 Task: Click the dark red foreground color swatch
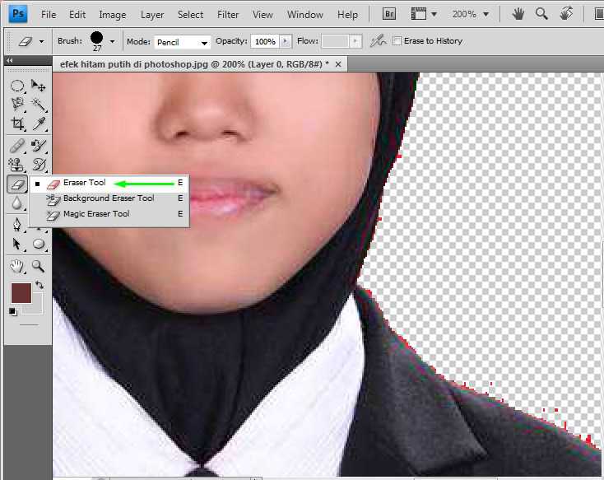click(x=21, y=293)
